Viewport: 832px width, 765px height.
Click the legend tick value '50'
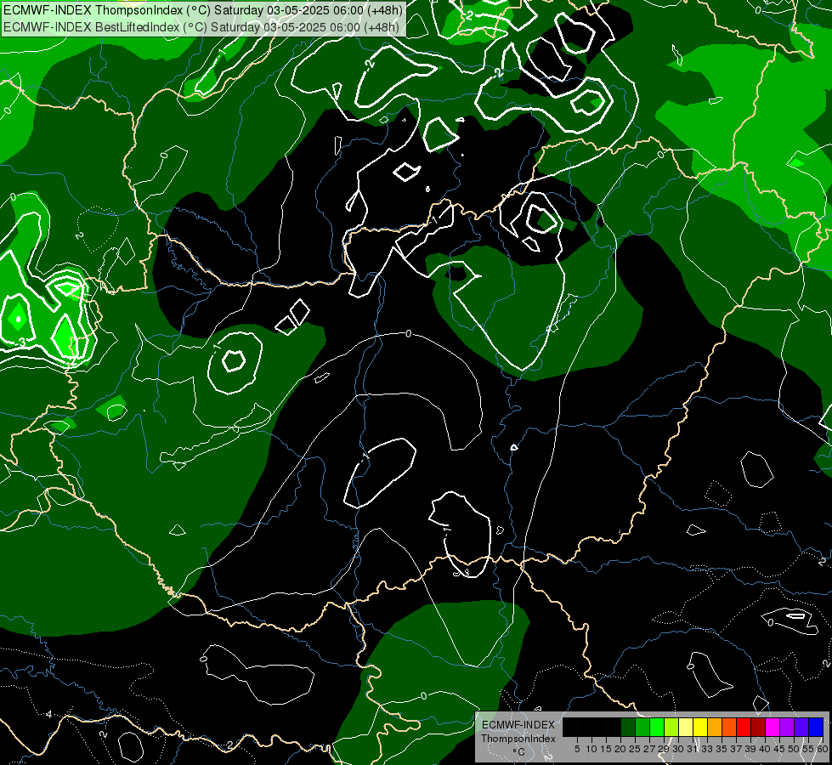(x=793, y=749)
